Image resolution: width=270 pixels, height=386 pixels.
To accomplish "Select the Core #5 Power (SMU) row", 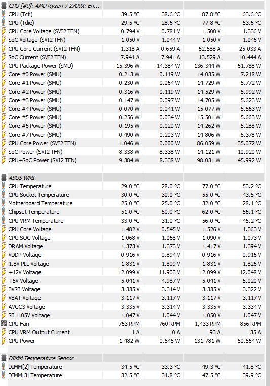I will coord(132,117).
